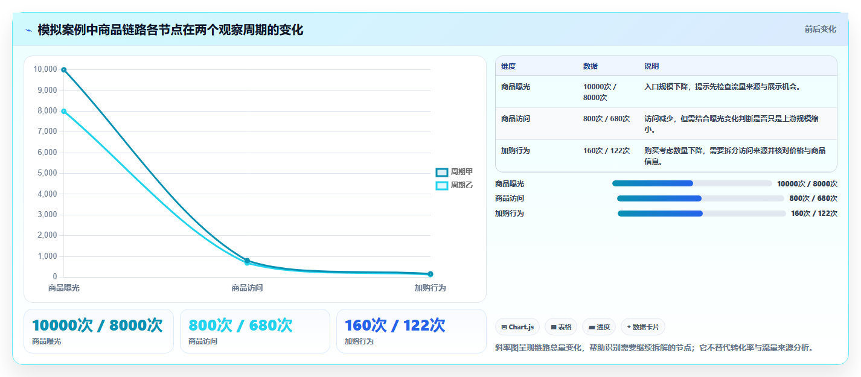Click the 加购行为 progress bar
861x377 pixels.
pos(702,214)
